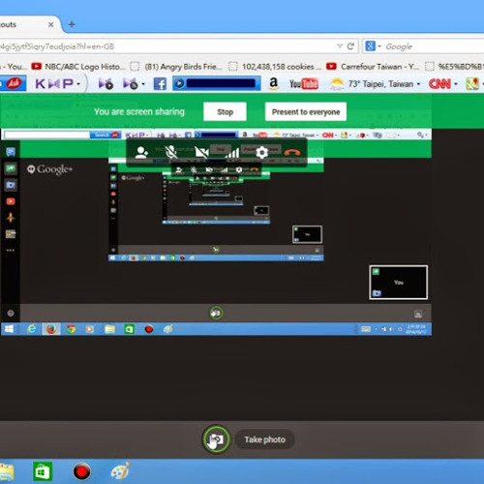The width and height of the screenshot is (484, 484).
Task: Mute microphone via large call toolbar icon
Action: pos(171,152)
